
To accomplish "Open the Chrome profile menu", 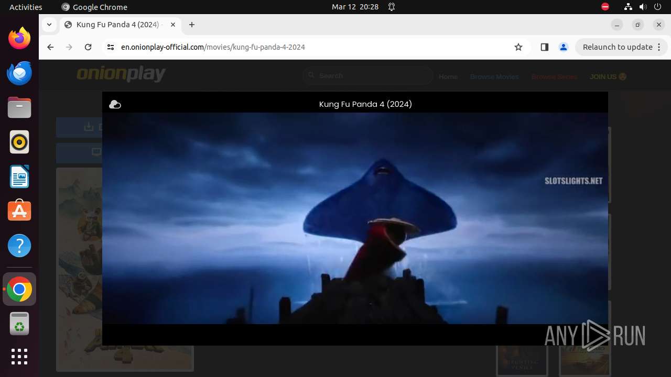I will point(564,47).
